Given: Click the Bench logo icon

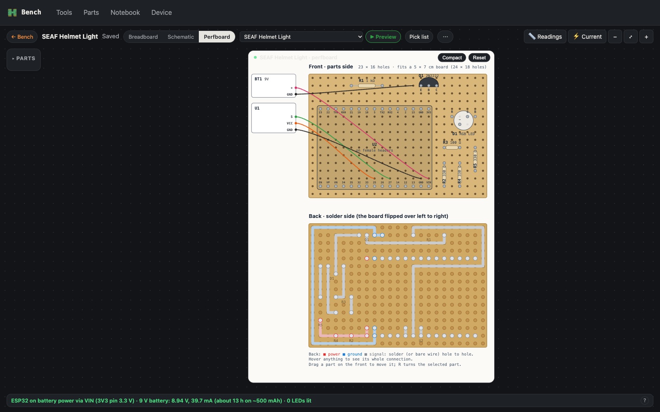Looking at the screenshot, I should (x=12, y=12).
